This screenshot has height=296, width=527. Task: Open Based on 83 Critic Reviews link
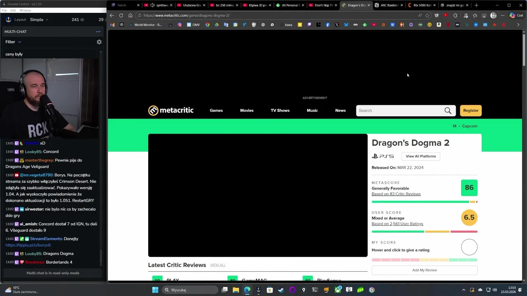[x=396, y=194]
